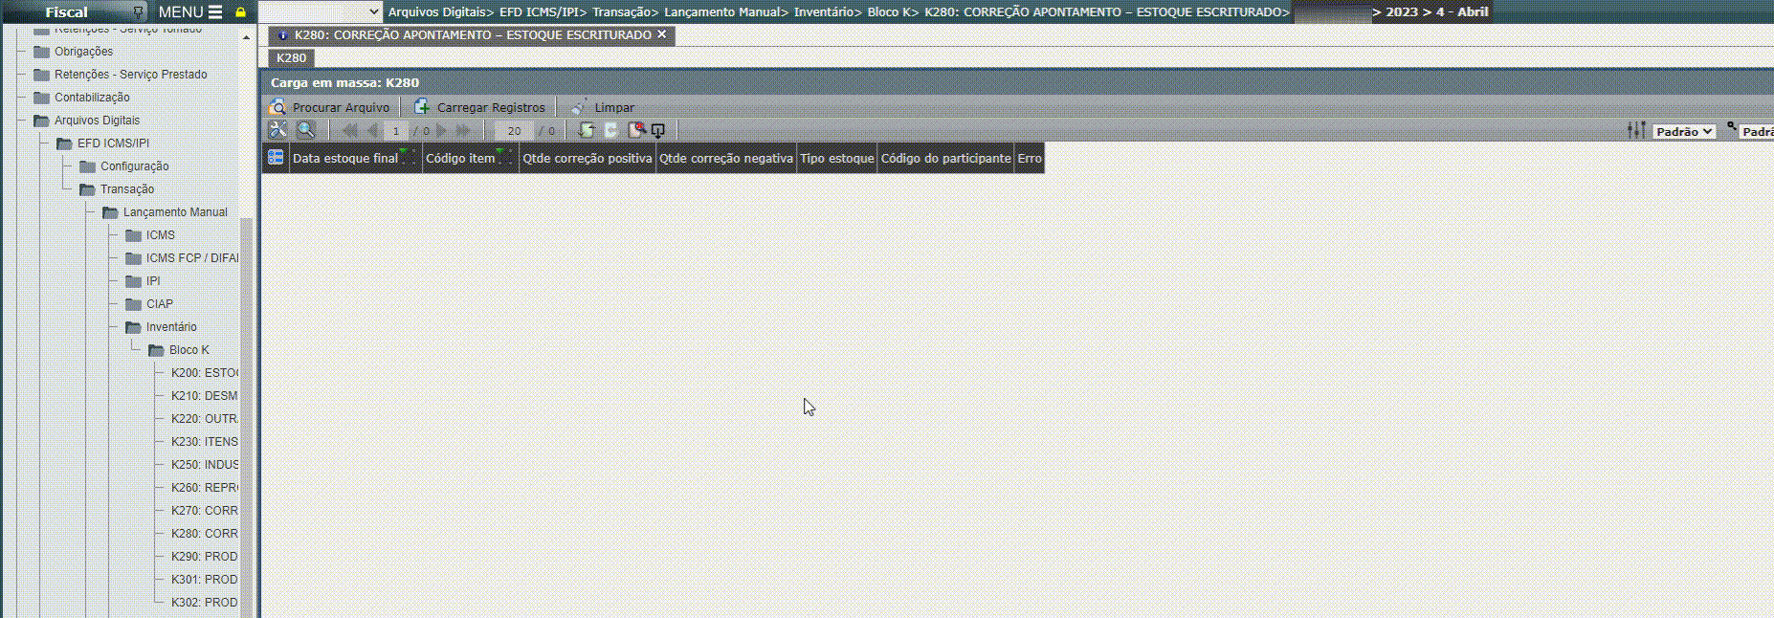This screenshot has height=618, width=1774.
Task: Click the Procurar Arquivo button
Action: point(331,107)
